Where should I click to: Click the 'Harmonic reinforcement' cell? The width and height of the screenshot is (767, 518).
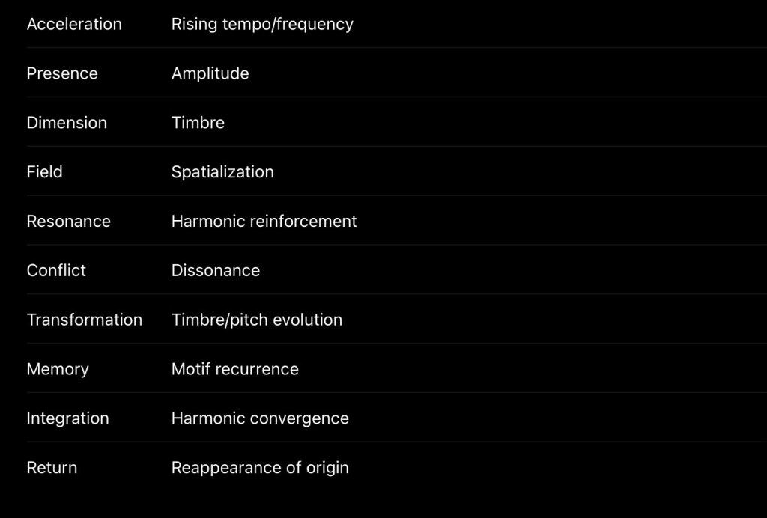pyautogui.click(x=264, y=222)
